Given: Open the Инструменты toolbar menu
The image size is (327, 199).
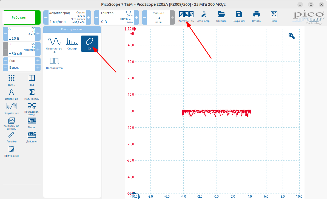Looking at the screenshot, I should pos(186,16).
